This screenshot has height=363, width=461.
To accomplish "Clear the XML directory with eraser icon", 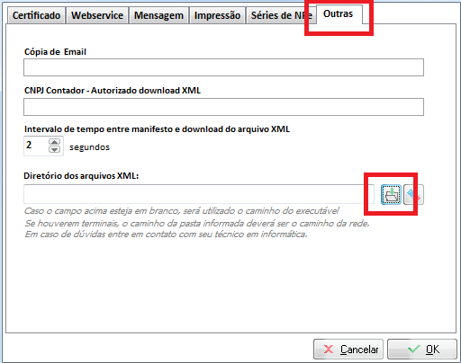I will coord(413,195).
